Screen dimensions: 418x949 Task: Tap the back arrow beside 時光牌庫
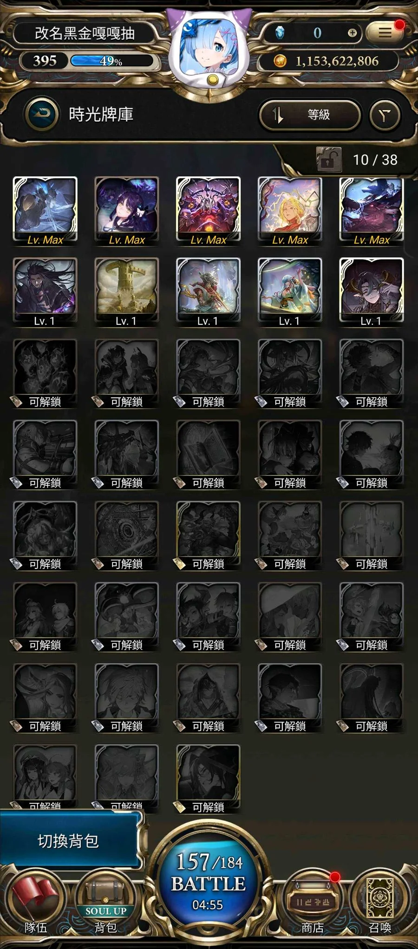click(42, 114)
